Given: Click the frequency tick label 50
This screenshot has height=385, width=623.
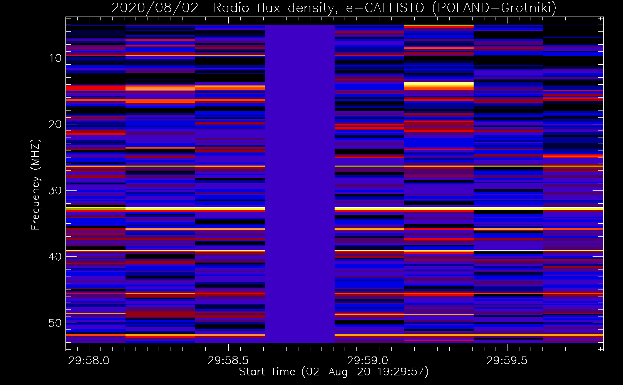Looking at the screenshot, I should coord(55,323).
